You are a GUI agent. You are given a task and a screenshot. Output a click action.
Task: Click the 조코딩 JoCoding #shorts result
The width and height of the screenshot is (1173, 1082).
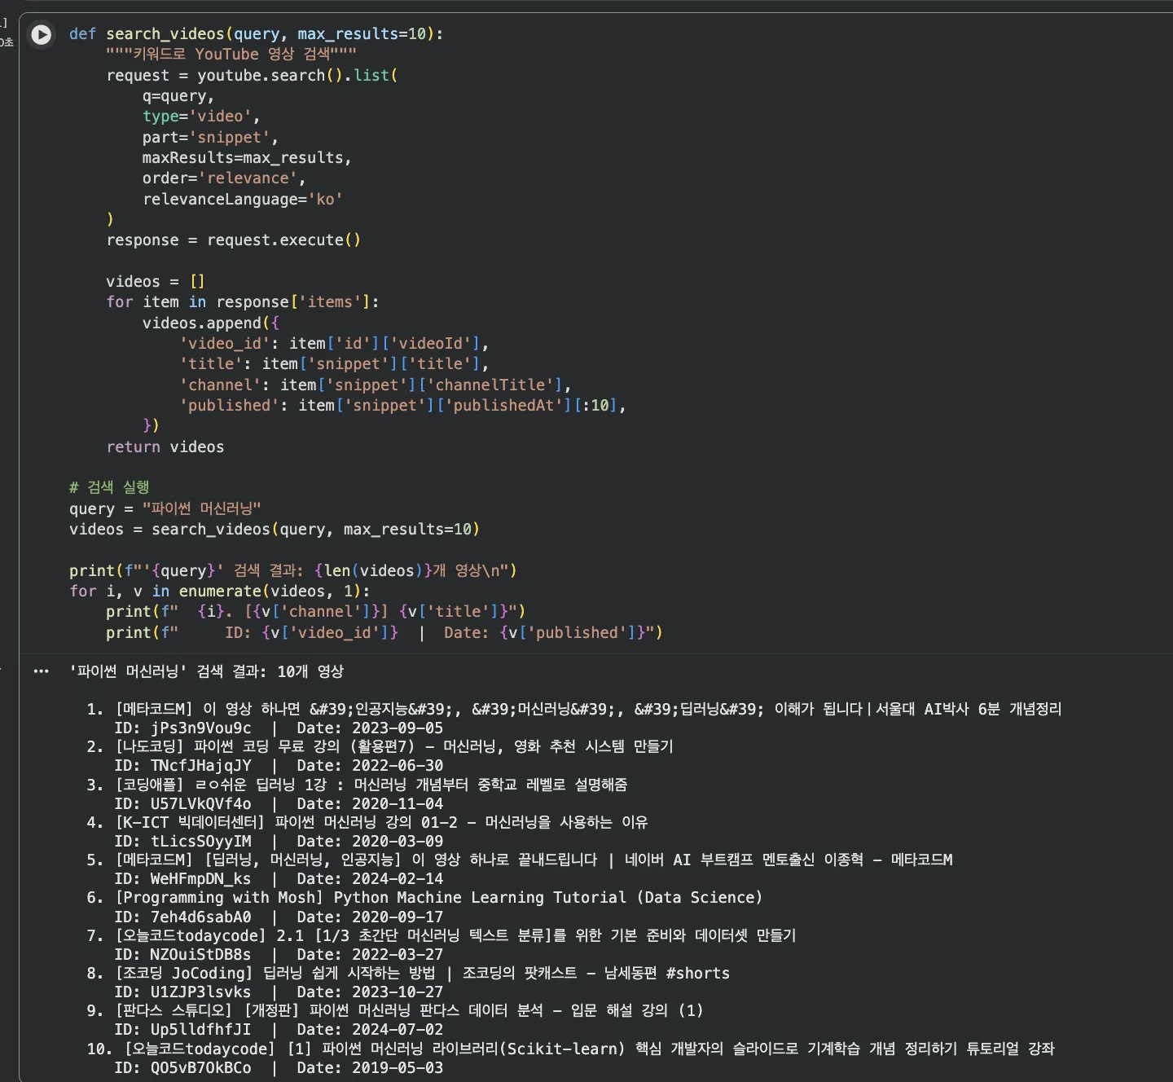click(x=422, y=974)
